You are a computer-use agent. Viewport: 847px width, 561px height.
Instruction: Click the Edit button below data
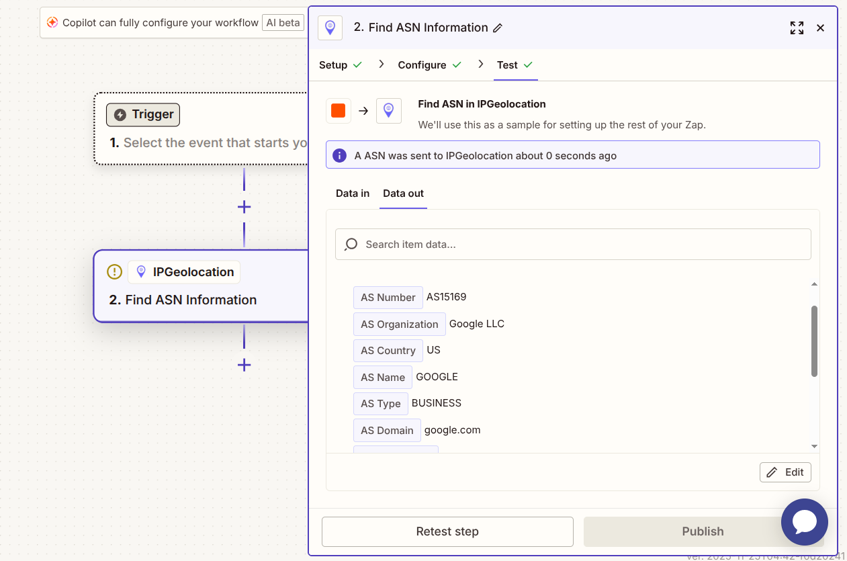785,472
